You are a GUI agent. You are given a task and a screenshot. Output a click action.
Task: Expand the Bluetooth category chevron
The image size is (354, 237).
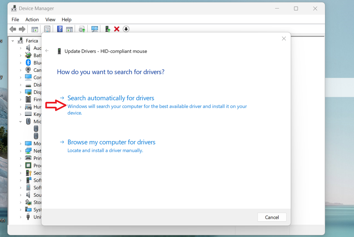tap(20, 63)
